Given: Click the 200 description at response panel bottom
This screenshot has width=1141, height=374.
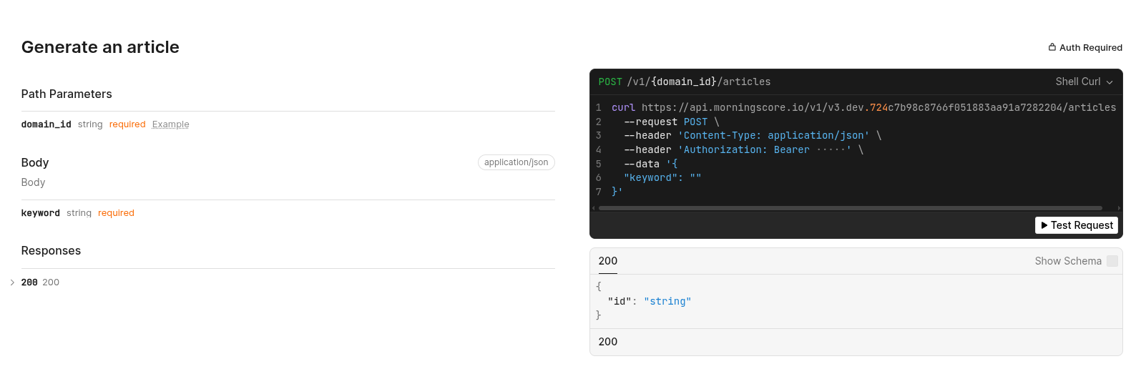Looking at the screenshot, I should [x=608, y=342].
